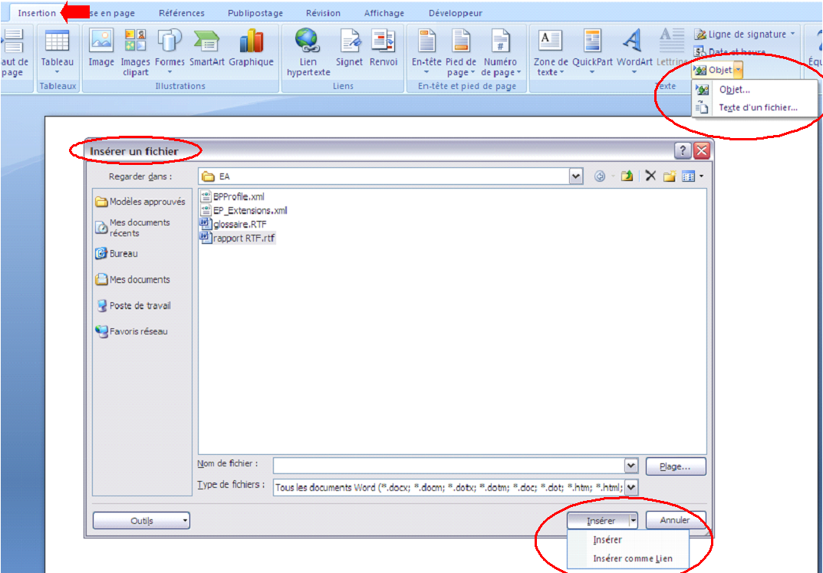Open the Images clipart tool
This screenshot has width=823, height=573.
click(x=136, y=50)
